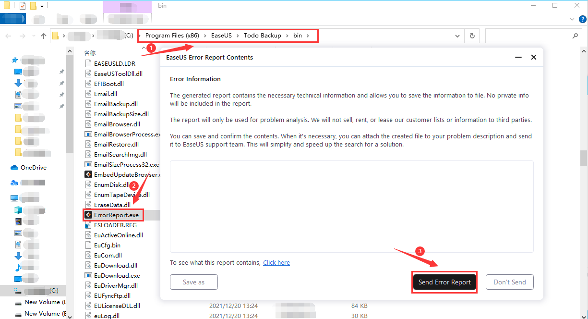The height and width of the screenshot is (319, 588).
Task: Open Explorer help question mark icon
Action: coord(581,19)
